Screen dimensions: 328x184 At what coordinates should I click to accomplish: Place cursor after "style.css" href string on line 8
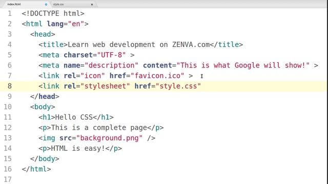[201, 86]
